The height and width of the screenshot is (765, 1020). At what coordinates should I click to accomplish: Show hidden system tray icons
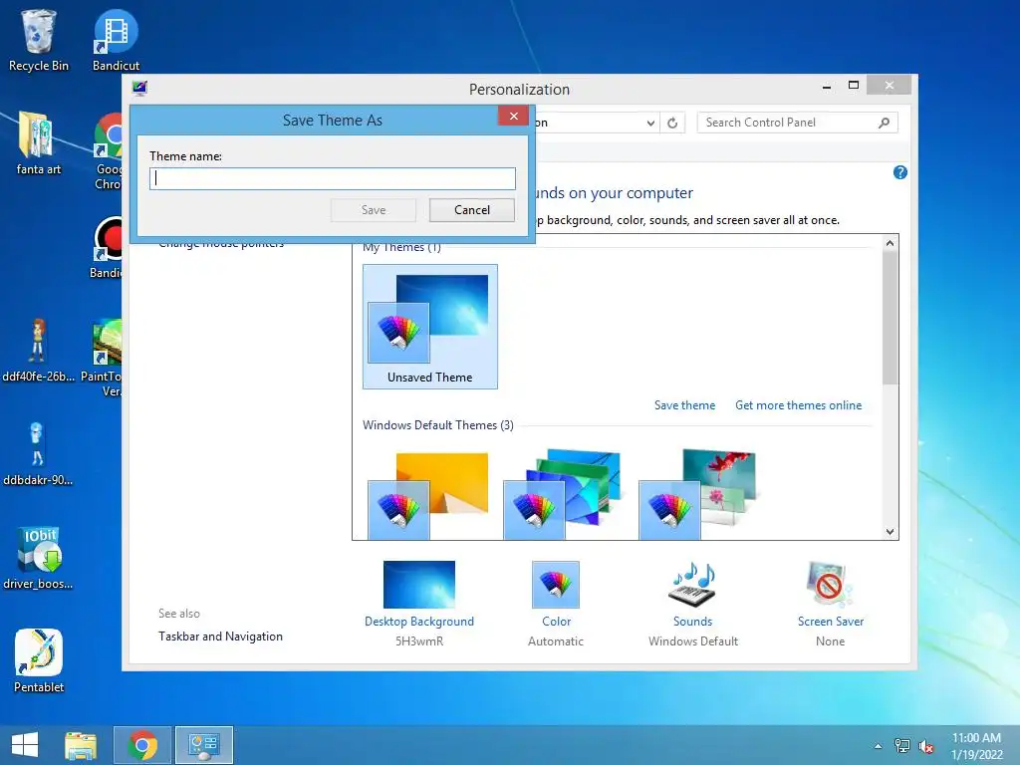pos(878,746)
